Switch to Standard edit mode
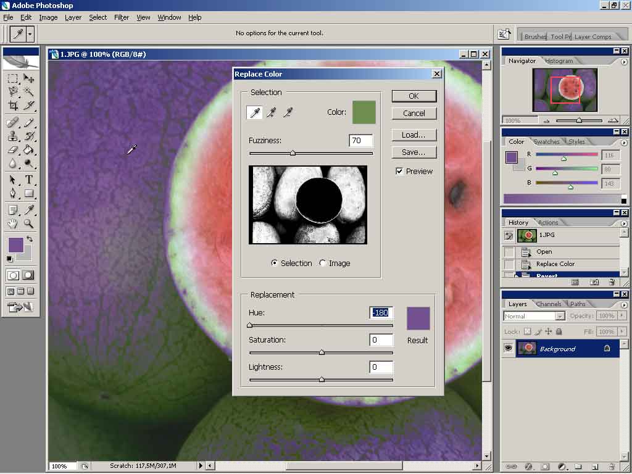Viewport: 632px width, 474px height. point(13,275)
